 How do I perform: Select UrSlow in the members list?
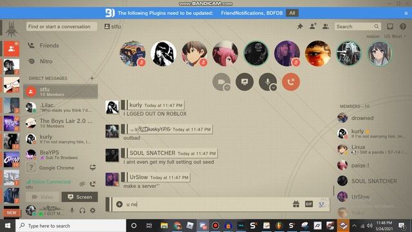[371, 197]
